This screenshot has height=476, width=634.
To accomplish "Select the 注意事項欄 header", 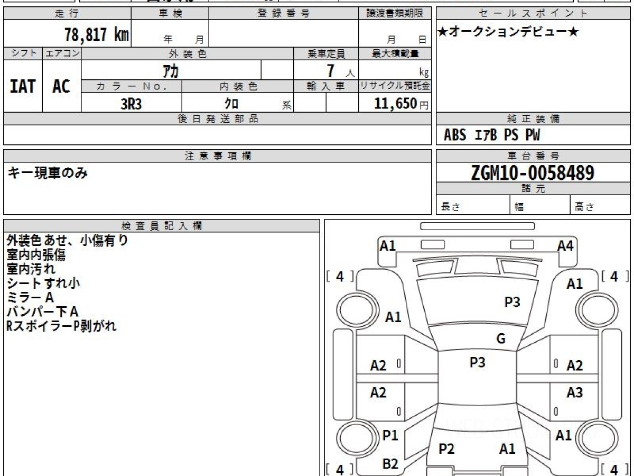I will [218, 156].
